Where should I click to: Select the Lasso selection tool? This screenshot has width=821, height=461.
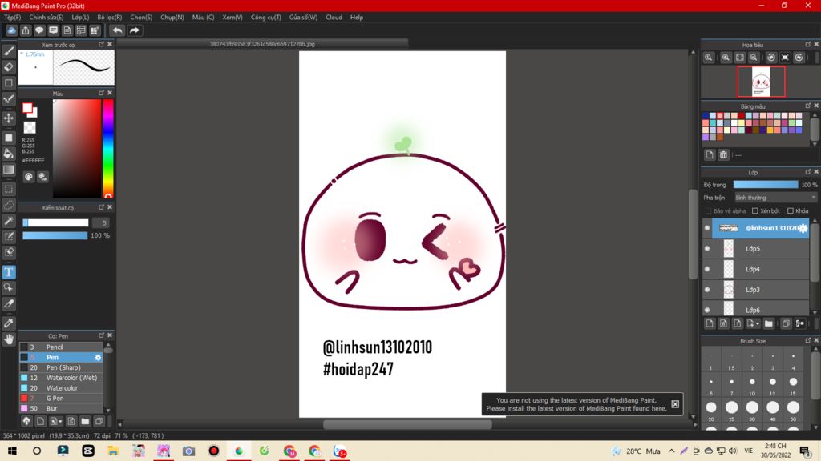point(9,205)
